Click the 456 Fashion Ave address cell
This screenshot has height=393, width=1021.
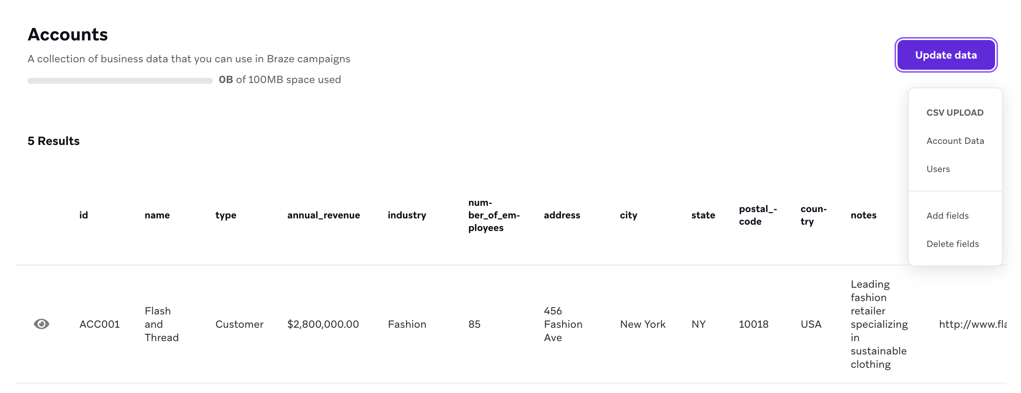click(563, 324)
